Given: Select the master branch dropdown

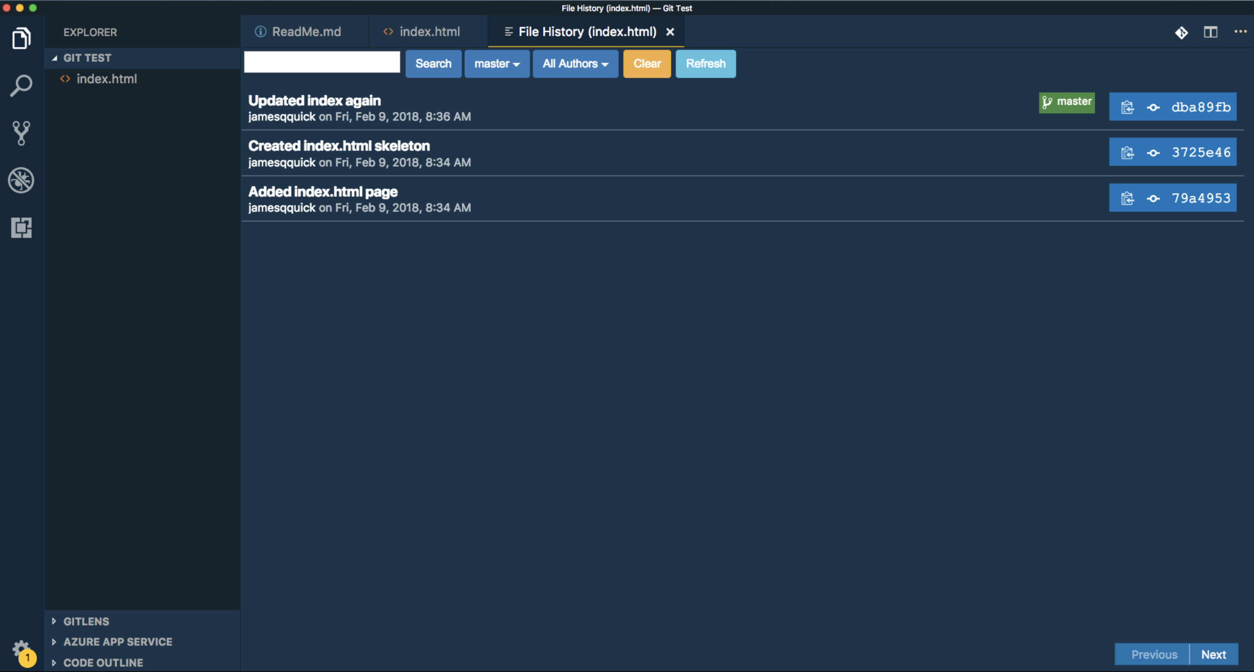Looking at the screenshot, I should [x=496, y=64].
